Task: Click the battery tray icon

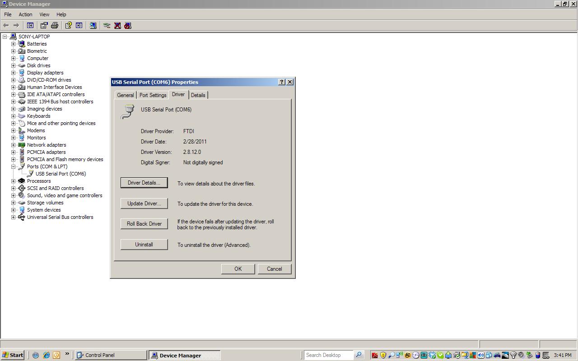Action: tap(537, 355)
